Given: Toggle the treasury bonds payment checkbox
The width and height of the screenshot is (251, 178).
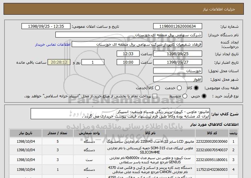Looking at the screenshot, I should pos(155,96).
